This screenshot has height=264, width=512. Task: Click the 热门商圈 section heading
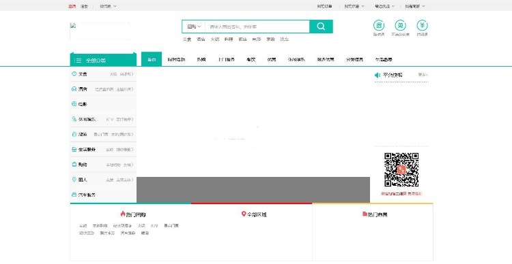[378, 214]
